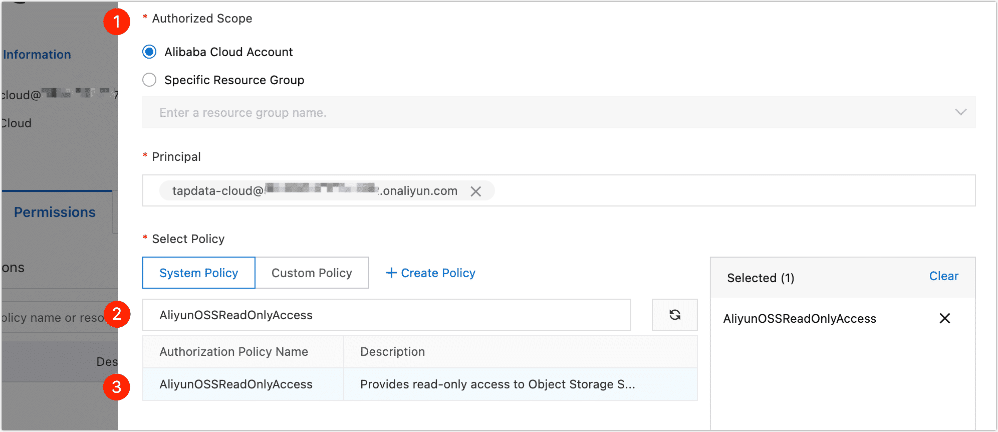Image resolution: width=998 pixels, height=432 pixels.
Task: Remove AliyunOSSReadOnlyAccess from the selected list
Action: click(x=944, y=318)
